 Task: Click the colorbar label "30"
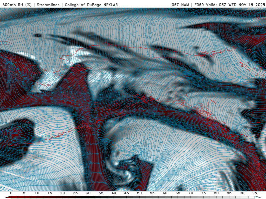[x=88, y=193]
